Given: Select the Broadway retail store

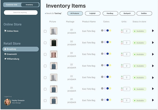Looking at the screenshot, I should pyautogui.click(x=21, y=49).
